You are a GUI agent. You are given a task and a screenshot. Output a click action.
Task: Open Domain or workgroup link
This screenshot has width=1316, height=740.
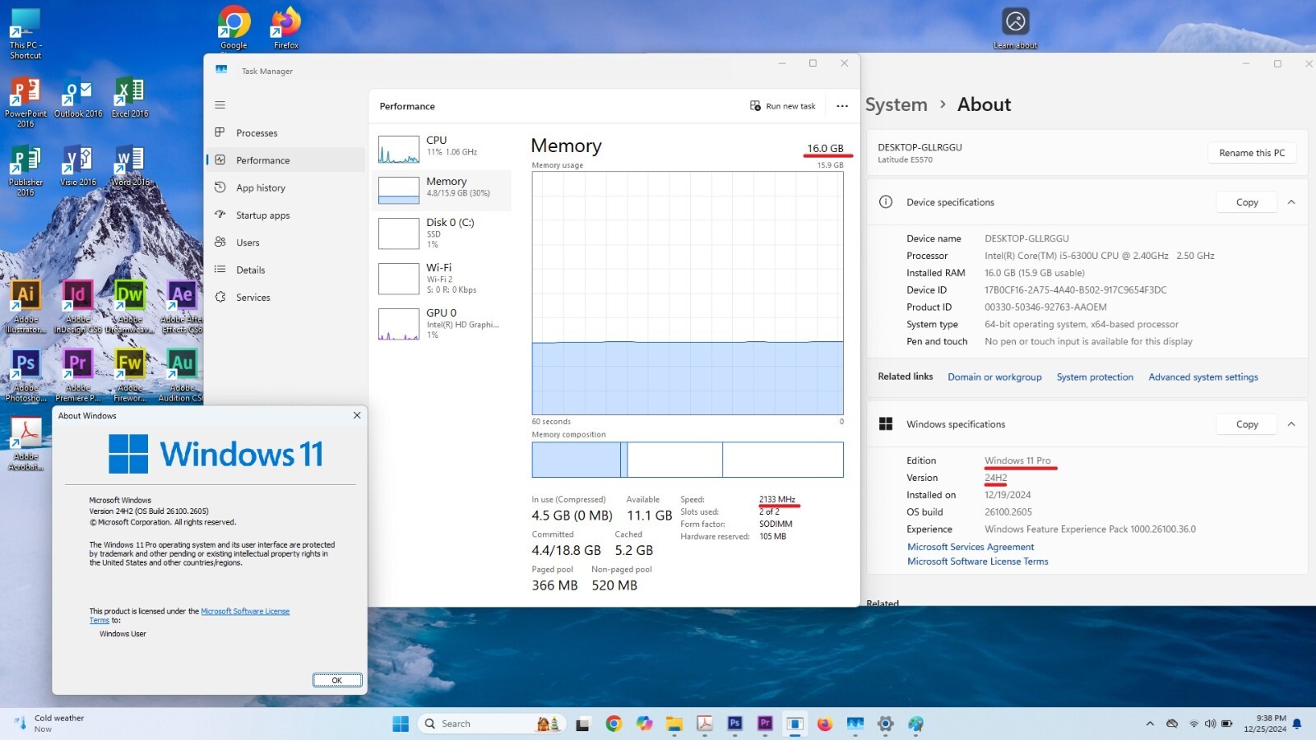click(994, 377)
